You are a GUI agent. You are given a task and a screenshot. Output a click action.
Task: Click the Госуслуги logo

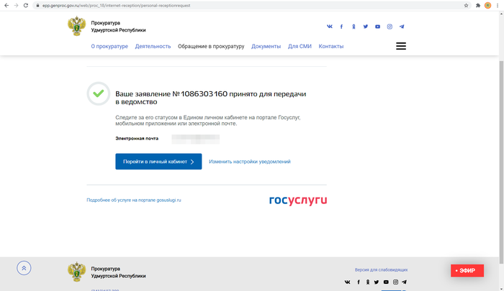[298, 200]
